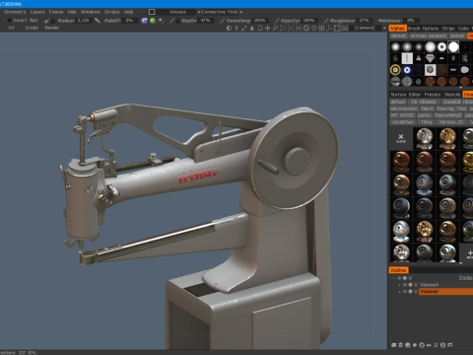Image resolution: width=473 pixels, height=355 pixels.
Task: Adjust the Depth value slider
Action: 206,21
